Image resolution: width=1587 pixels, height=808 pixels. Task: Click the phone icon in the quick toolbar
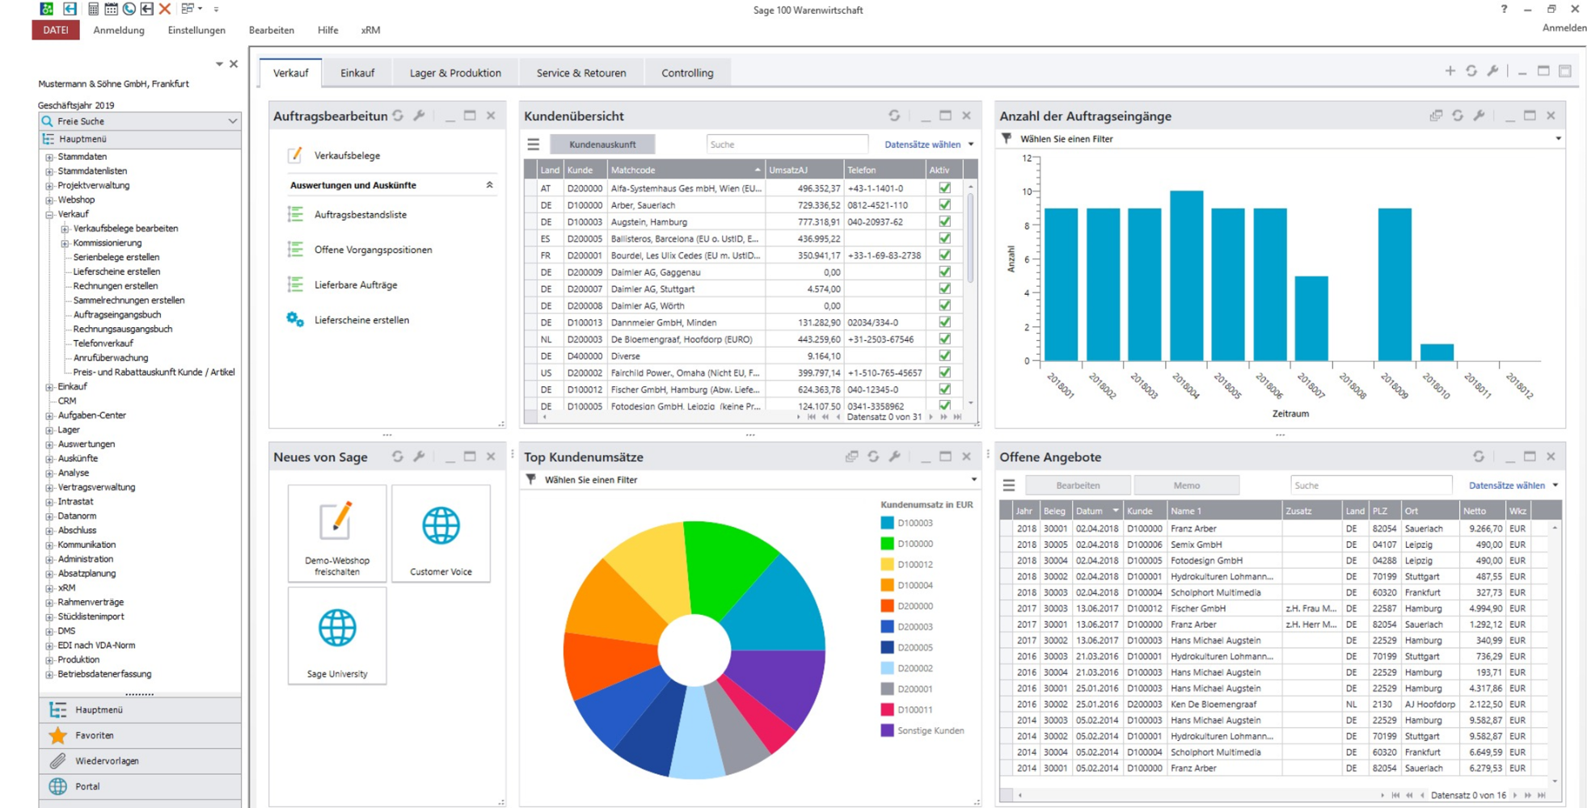(x=129, y=9)
